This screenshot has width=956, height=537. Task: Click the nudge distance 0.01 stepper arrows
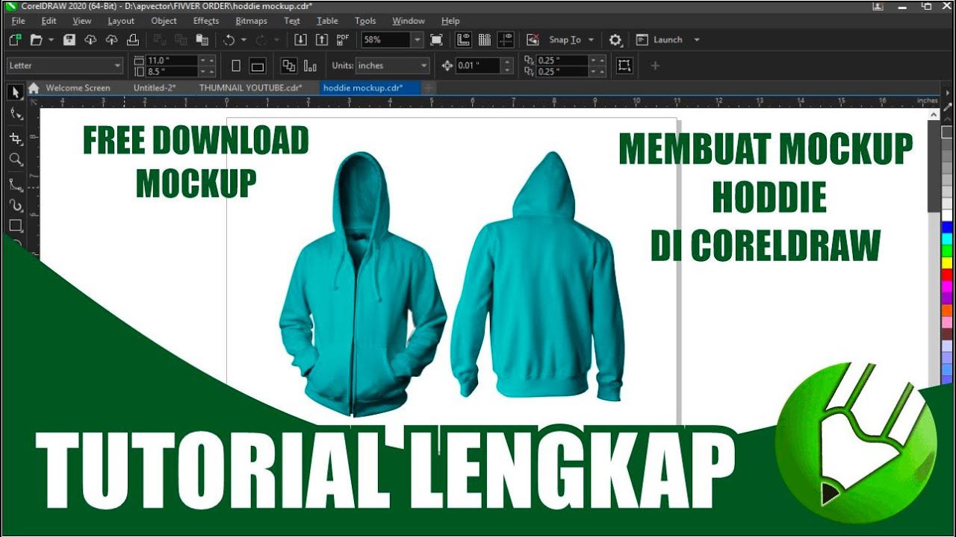click(x=508, y=66)
